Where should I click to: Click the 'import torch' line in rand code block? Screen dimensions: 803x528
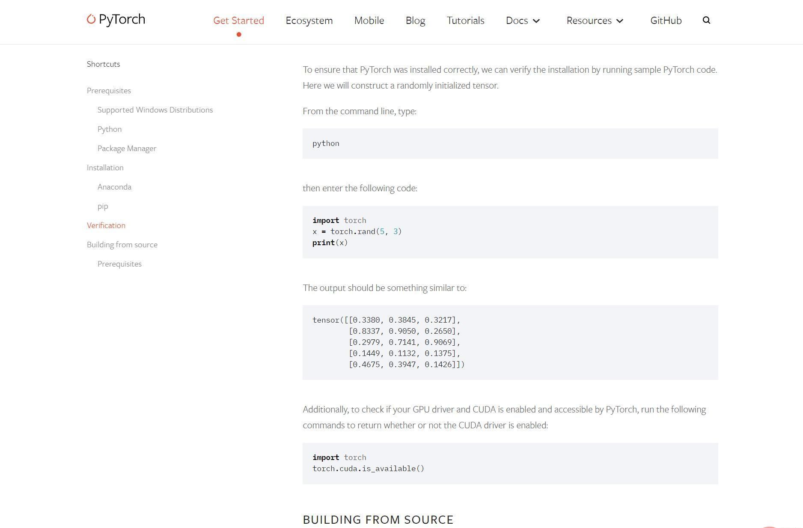[339, 220]
